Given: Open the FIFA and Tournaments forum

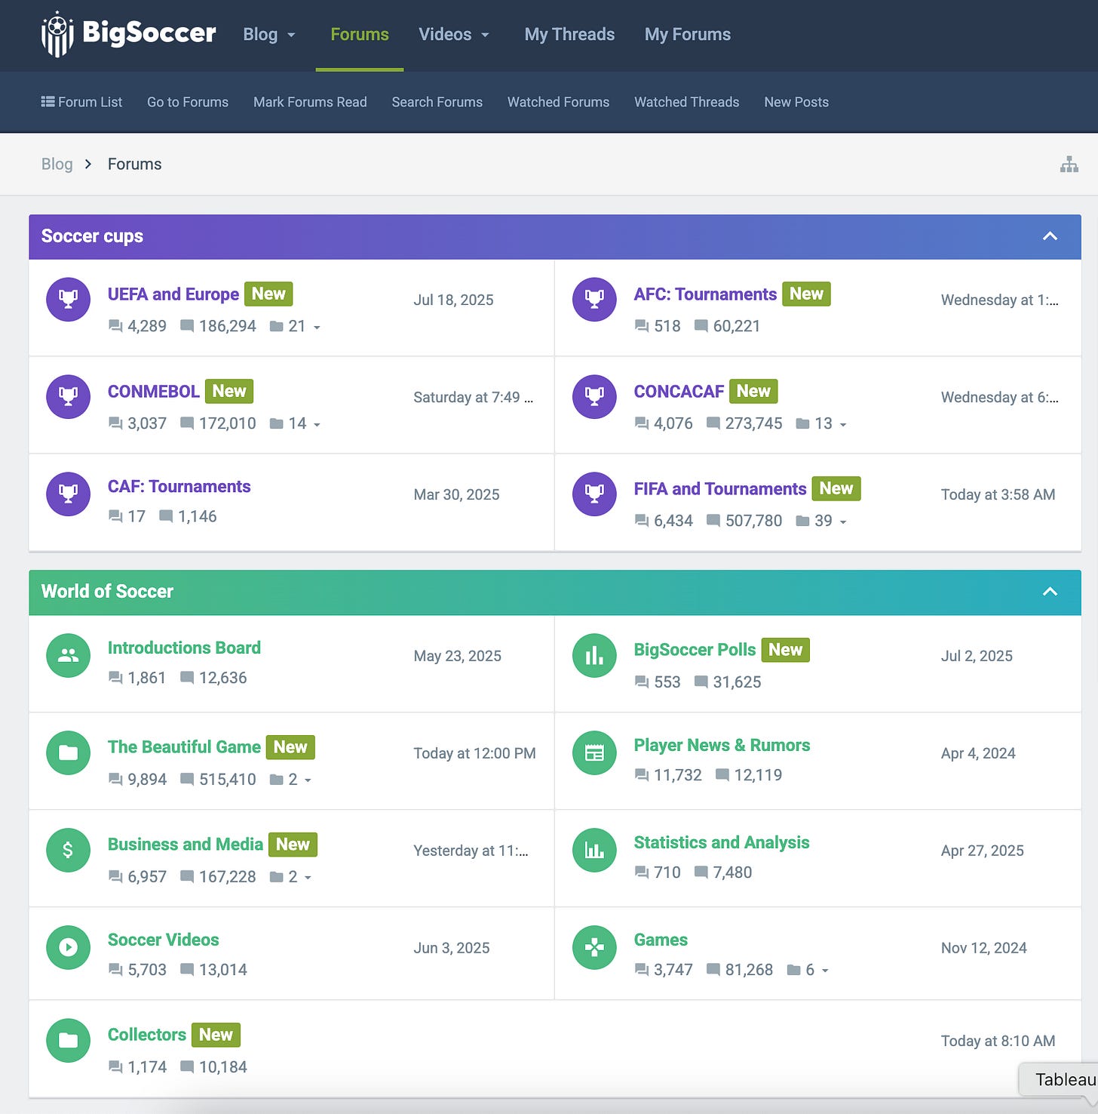Looking at the screenshot, I should (x=720, y=489).
